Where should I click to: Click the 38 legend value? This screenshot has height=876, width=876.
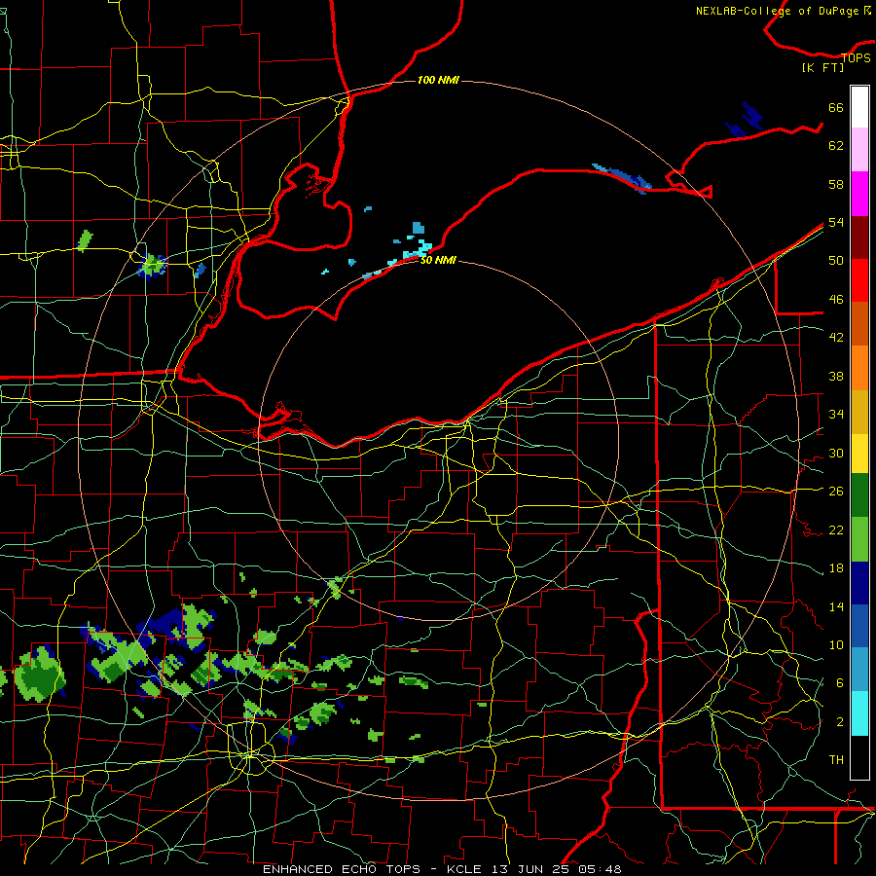pyautogui.click(x=836, y=376)
